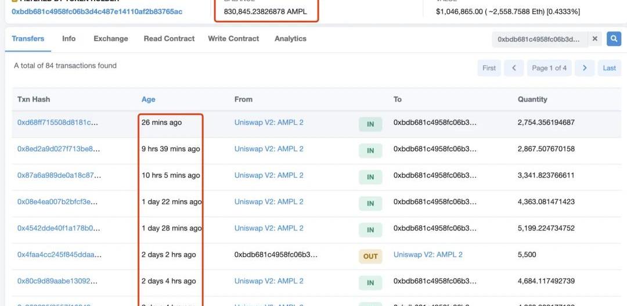Open transaction hash 0x4faa4cc245f845ddaa
Viewport: 627px width, 306px height.
click(x=59, y=255)
